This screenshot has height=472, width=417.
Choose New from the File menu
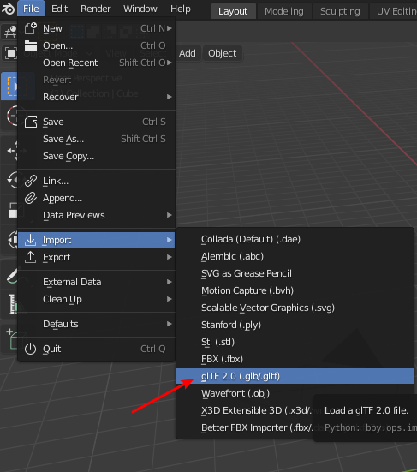pos(96,28)
